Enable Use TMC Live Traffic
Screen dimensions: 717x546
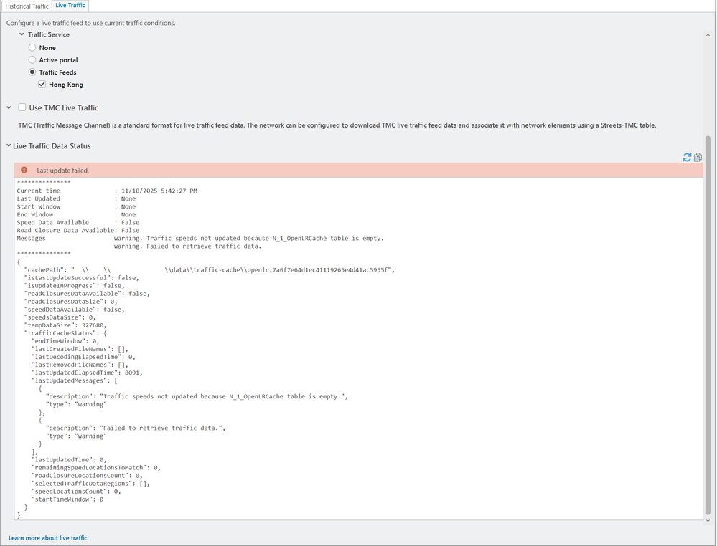tap(22, 106)
